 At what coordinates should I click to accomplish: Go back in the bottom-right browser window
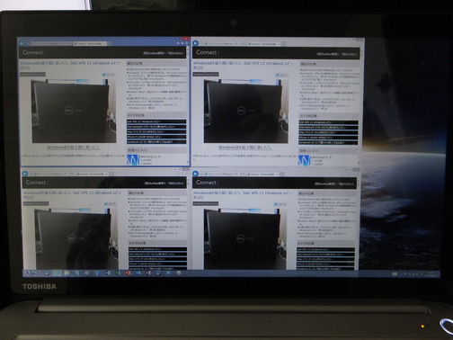pos(195,174)
